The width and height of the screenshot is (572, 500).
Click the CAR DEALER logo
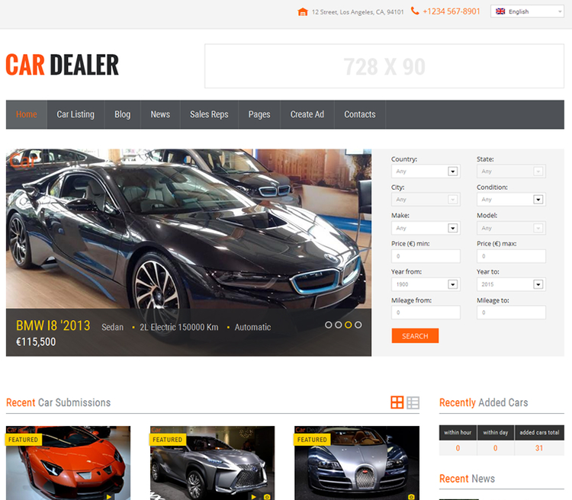point(62,65)
